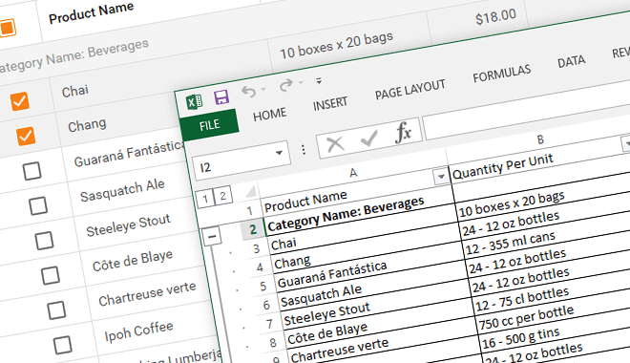
Task: Uncheck the Chang row checkbox
Action: (x=26, y=137)
